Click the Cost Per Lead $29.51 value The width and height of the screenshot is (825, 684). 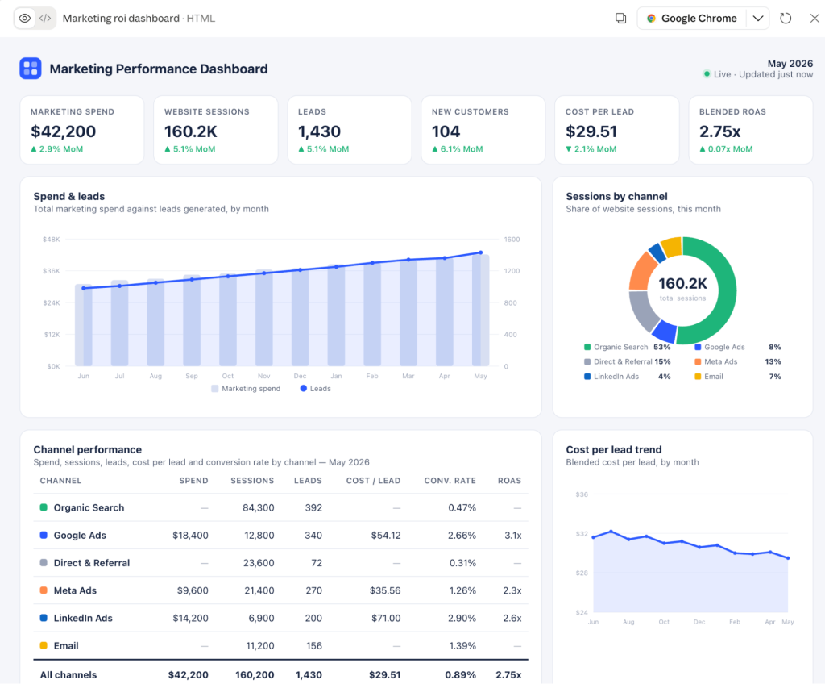[591, 131]
